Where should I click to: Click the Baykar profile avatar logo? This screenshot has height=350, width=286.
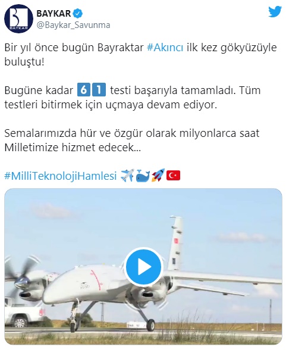(18, 18)
